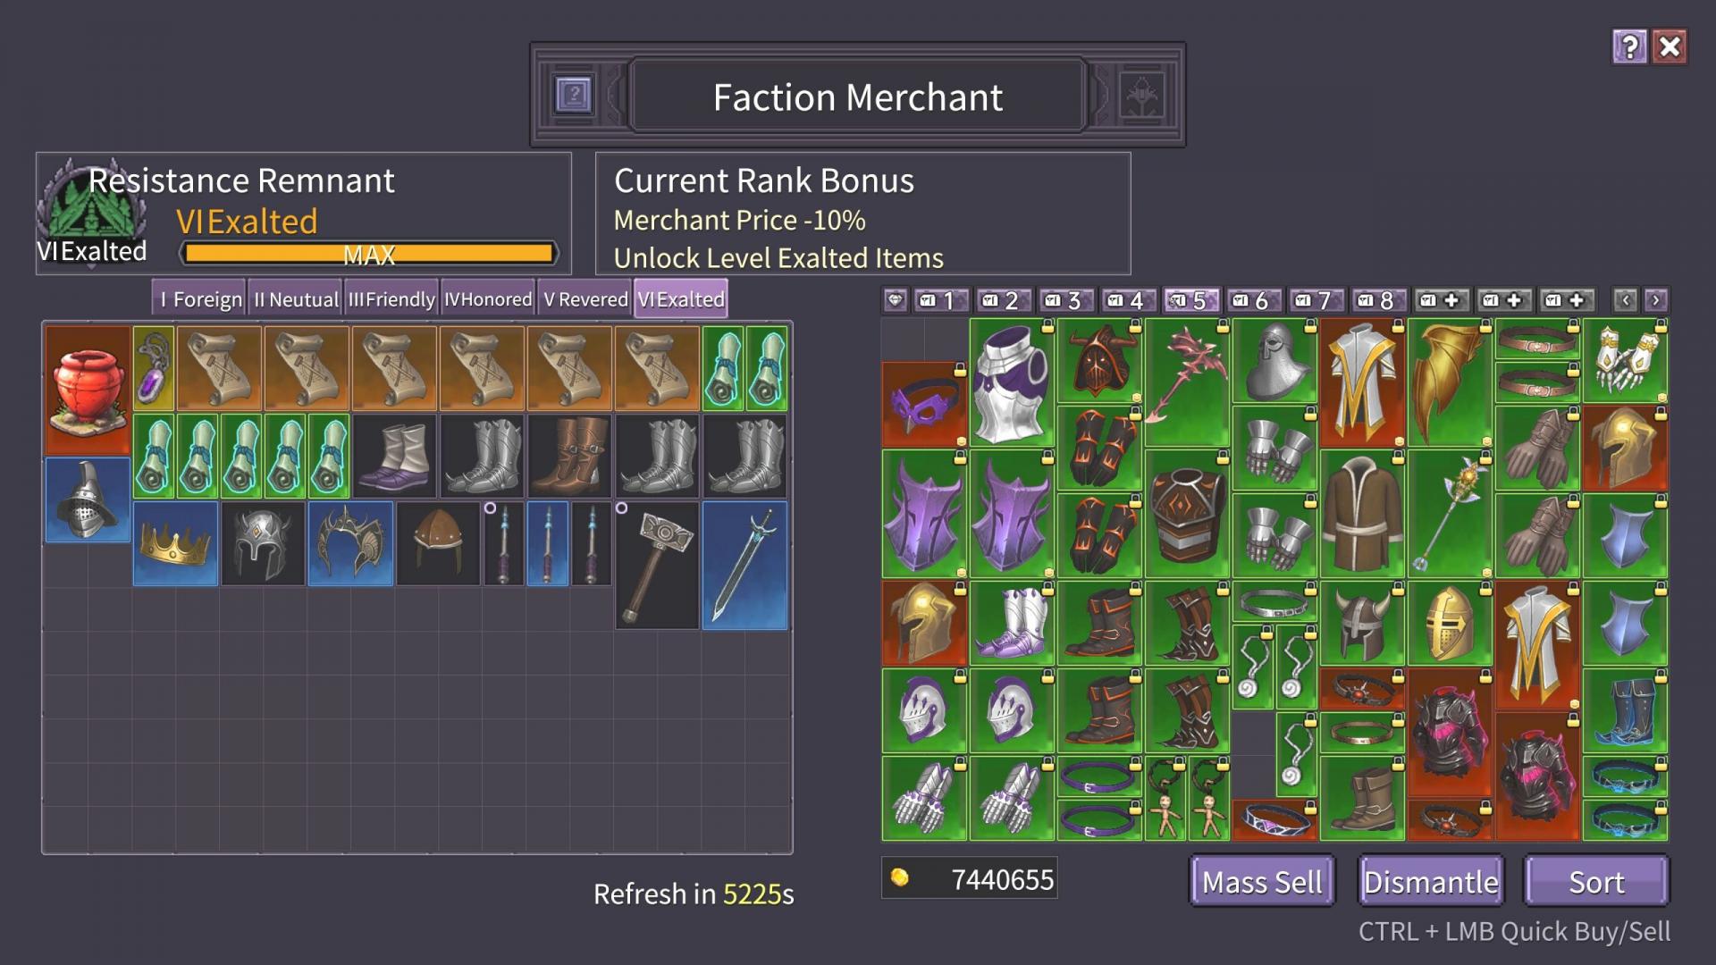The width and height of the screenshot is (1716, 965).
Task: Select the gladiator helmet in merchant stock
Action: [x=88, y=499]
